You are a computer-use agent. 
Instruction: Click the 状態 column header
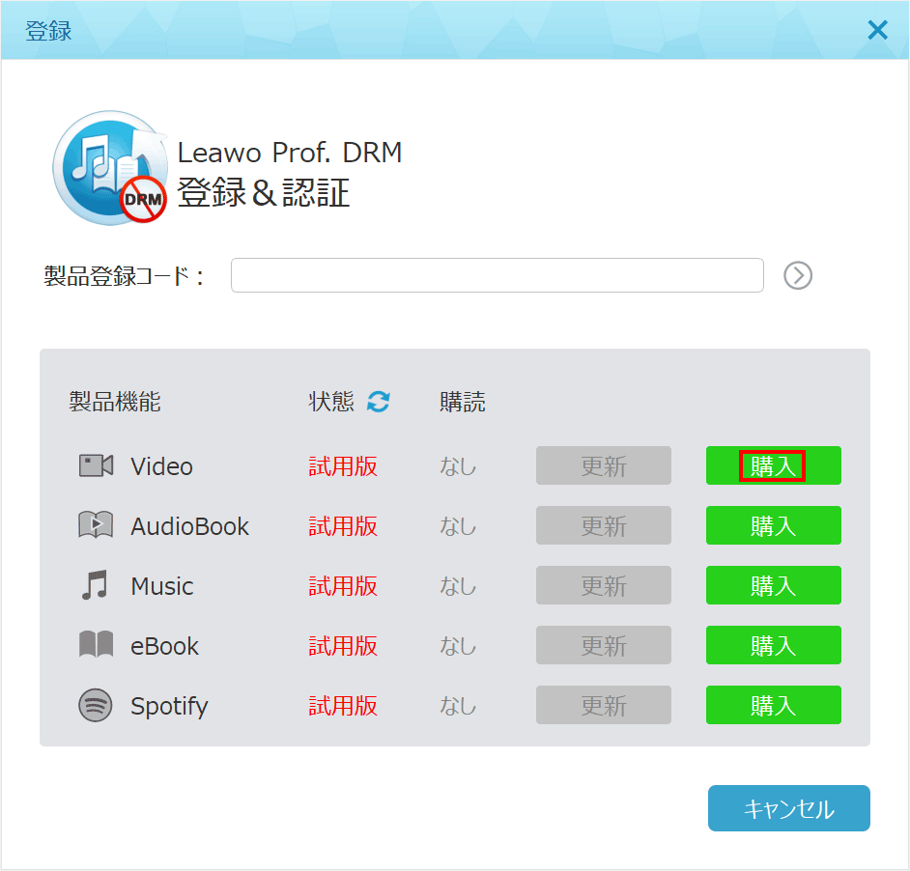331,402
